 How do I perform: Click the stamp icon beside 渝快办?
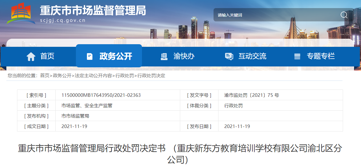(x=164, y=56)
